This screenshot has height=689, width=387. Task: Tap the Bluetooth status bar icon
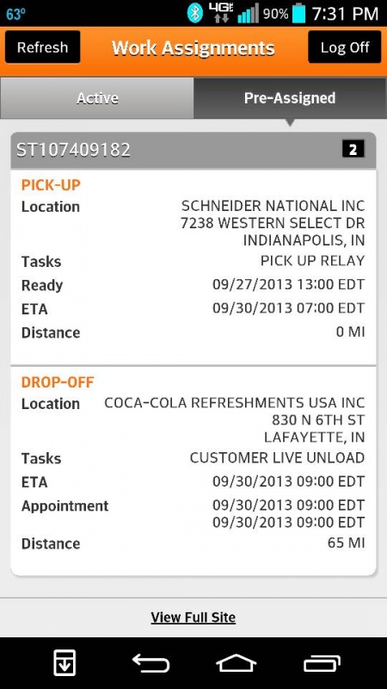pos(195,13)
